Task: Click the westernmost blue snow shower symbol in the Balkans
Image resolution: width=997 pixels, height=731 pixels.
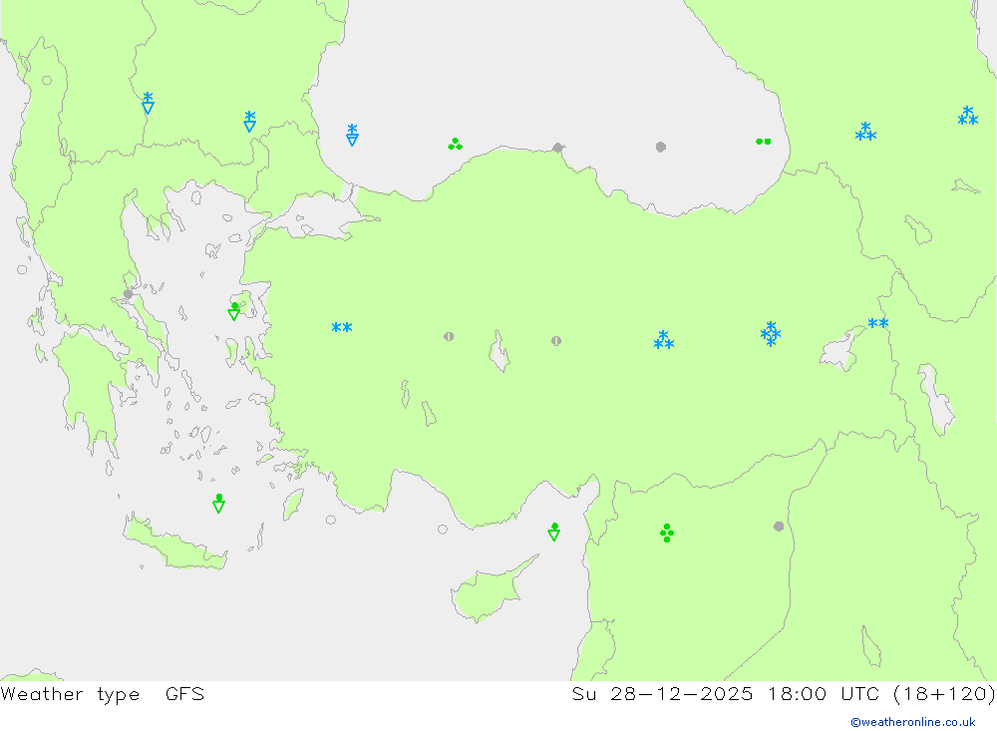Action: pyautogui.click(x=148, y=103)
